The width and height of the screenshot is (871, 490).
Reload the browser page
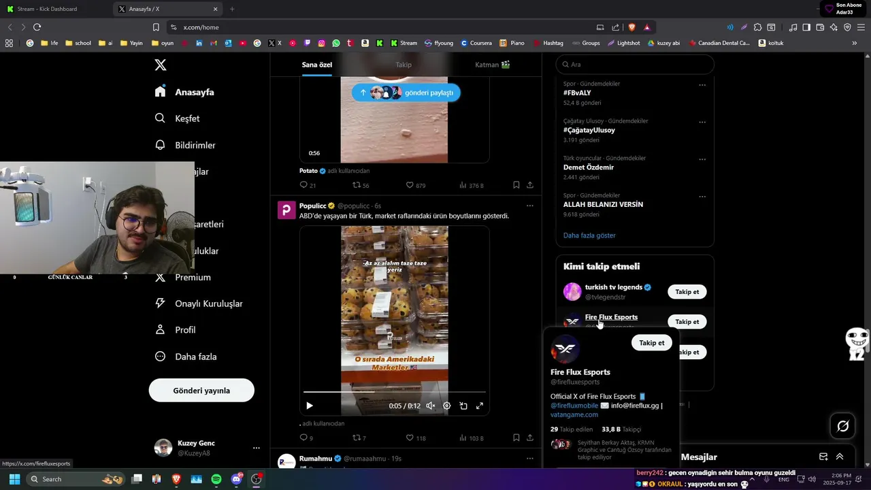(x=37, y=27)
